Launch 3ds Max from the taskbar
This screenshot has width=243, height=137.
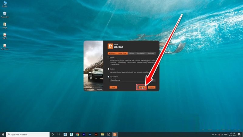pyautogui.click(x=71, y=135)
